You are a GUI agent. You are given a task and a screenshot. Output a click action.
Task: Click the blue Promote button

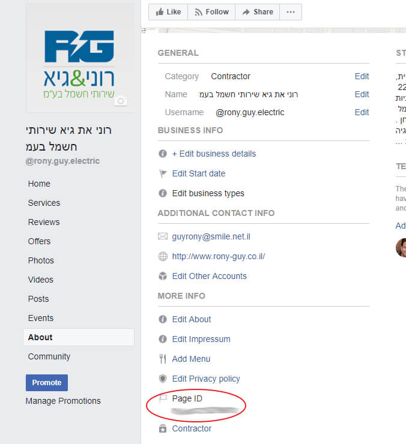tap(47, 383)
